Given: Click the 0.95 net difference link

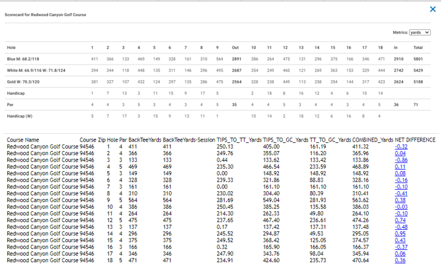Looking at the screenshot, I should pos(400,234).
